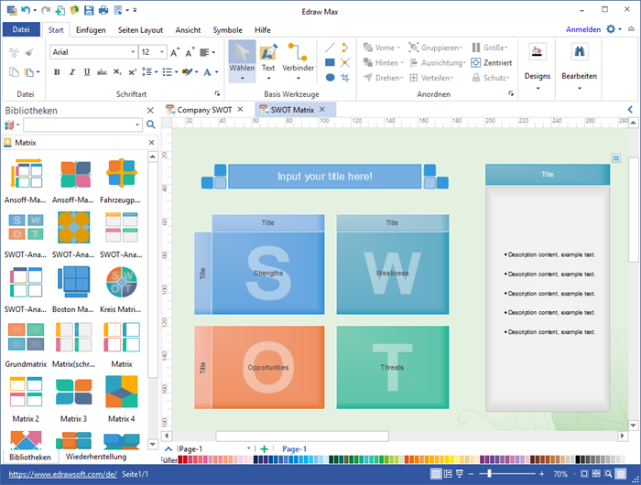Add a new page with plus icon
641x485 pixels.
pyautogui.click(x=264, y=449)
